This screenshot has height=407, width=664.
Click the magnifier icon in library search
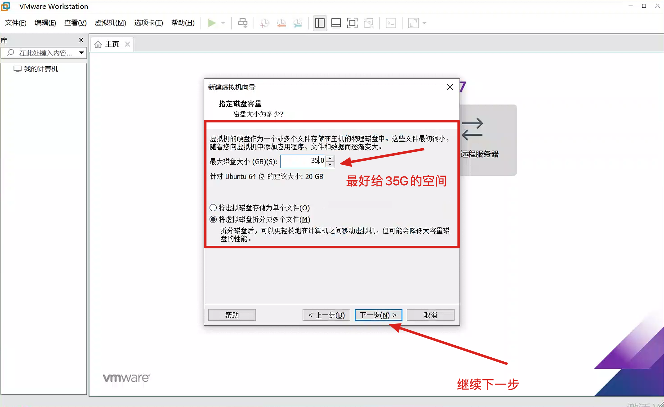[10, 53]
